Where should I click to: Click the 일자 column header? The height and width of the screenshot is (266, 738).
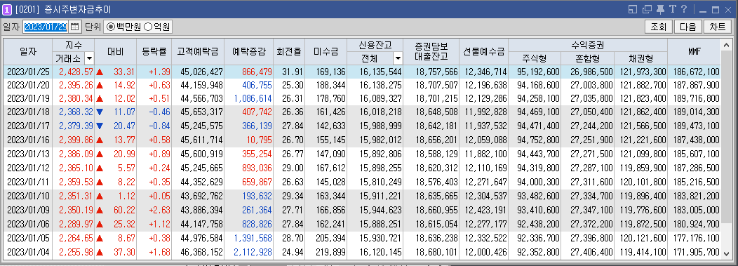pyautogui.click(x=28, y=52)
